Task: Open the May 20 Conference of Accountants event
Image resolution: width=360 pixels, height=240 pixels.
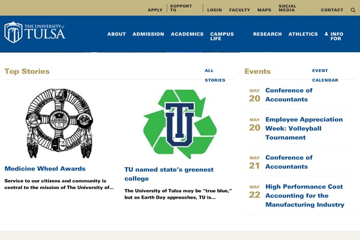Action: click(289, 95)
